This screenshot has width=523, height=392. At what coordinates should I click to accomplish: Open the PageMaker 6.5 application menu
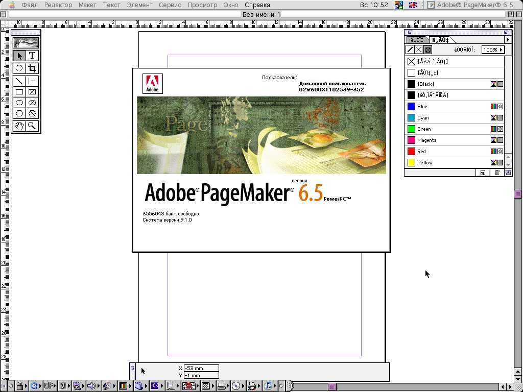coord(470,5)
